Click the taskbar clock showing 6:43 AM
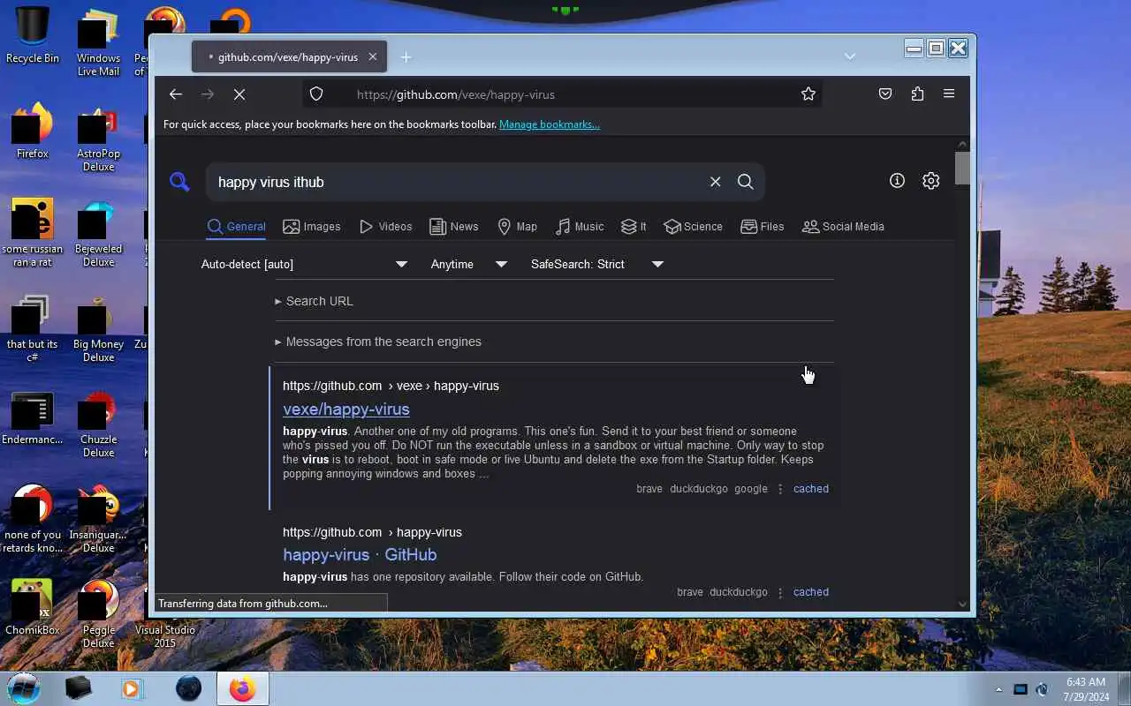Screen dimensions: 1131x706 tap(1086, 689)
